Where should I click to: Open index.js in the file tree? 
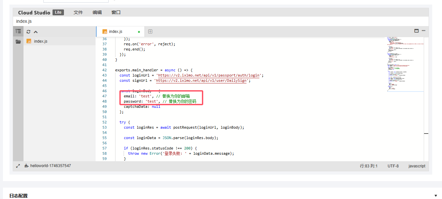[x=40, y=41]
